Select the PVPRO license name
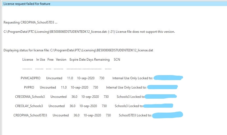Viewport: 227px width, 135px height. 29,87
